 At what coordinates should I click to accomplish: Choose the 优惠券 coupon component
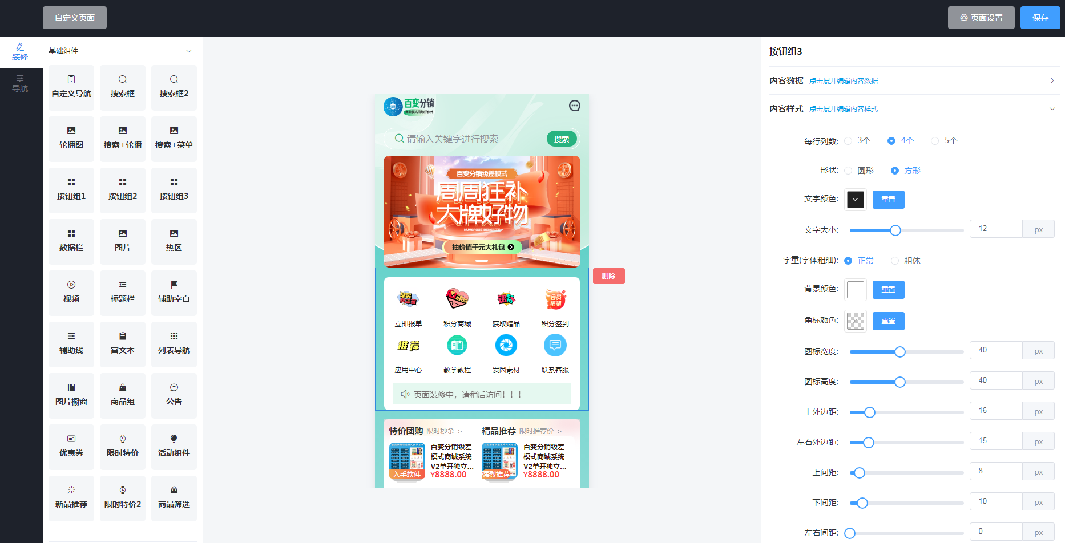point(71,446)
